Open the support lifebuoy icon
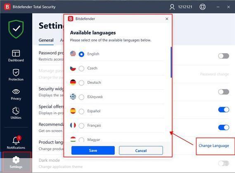Viewport: 235px width, 173px height. tap(202, 7)
